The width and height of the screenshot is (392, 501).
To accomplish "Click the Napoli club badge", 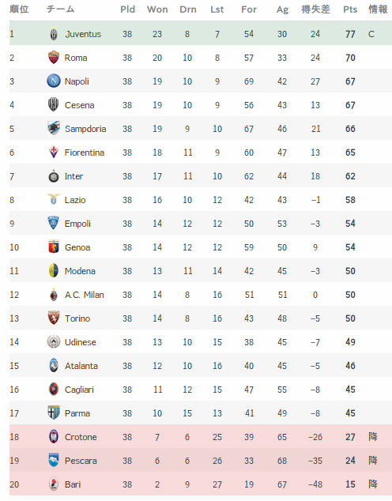I will coord(54,81).
